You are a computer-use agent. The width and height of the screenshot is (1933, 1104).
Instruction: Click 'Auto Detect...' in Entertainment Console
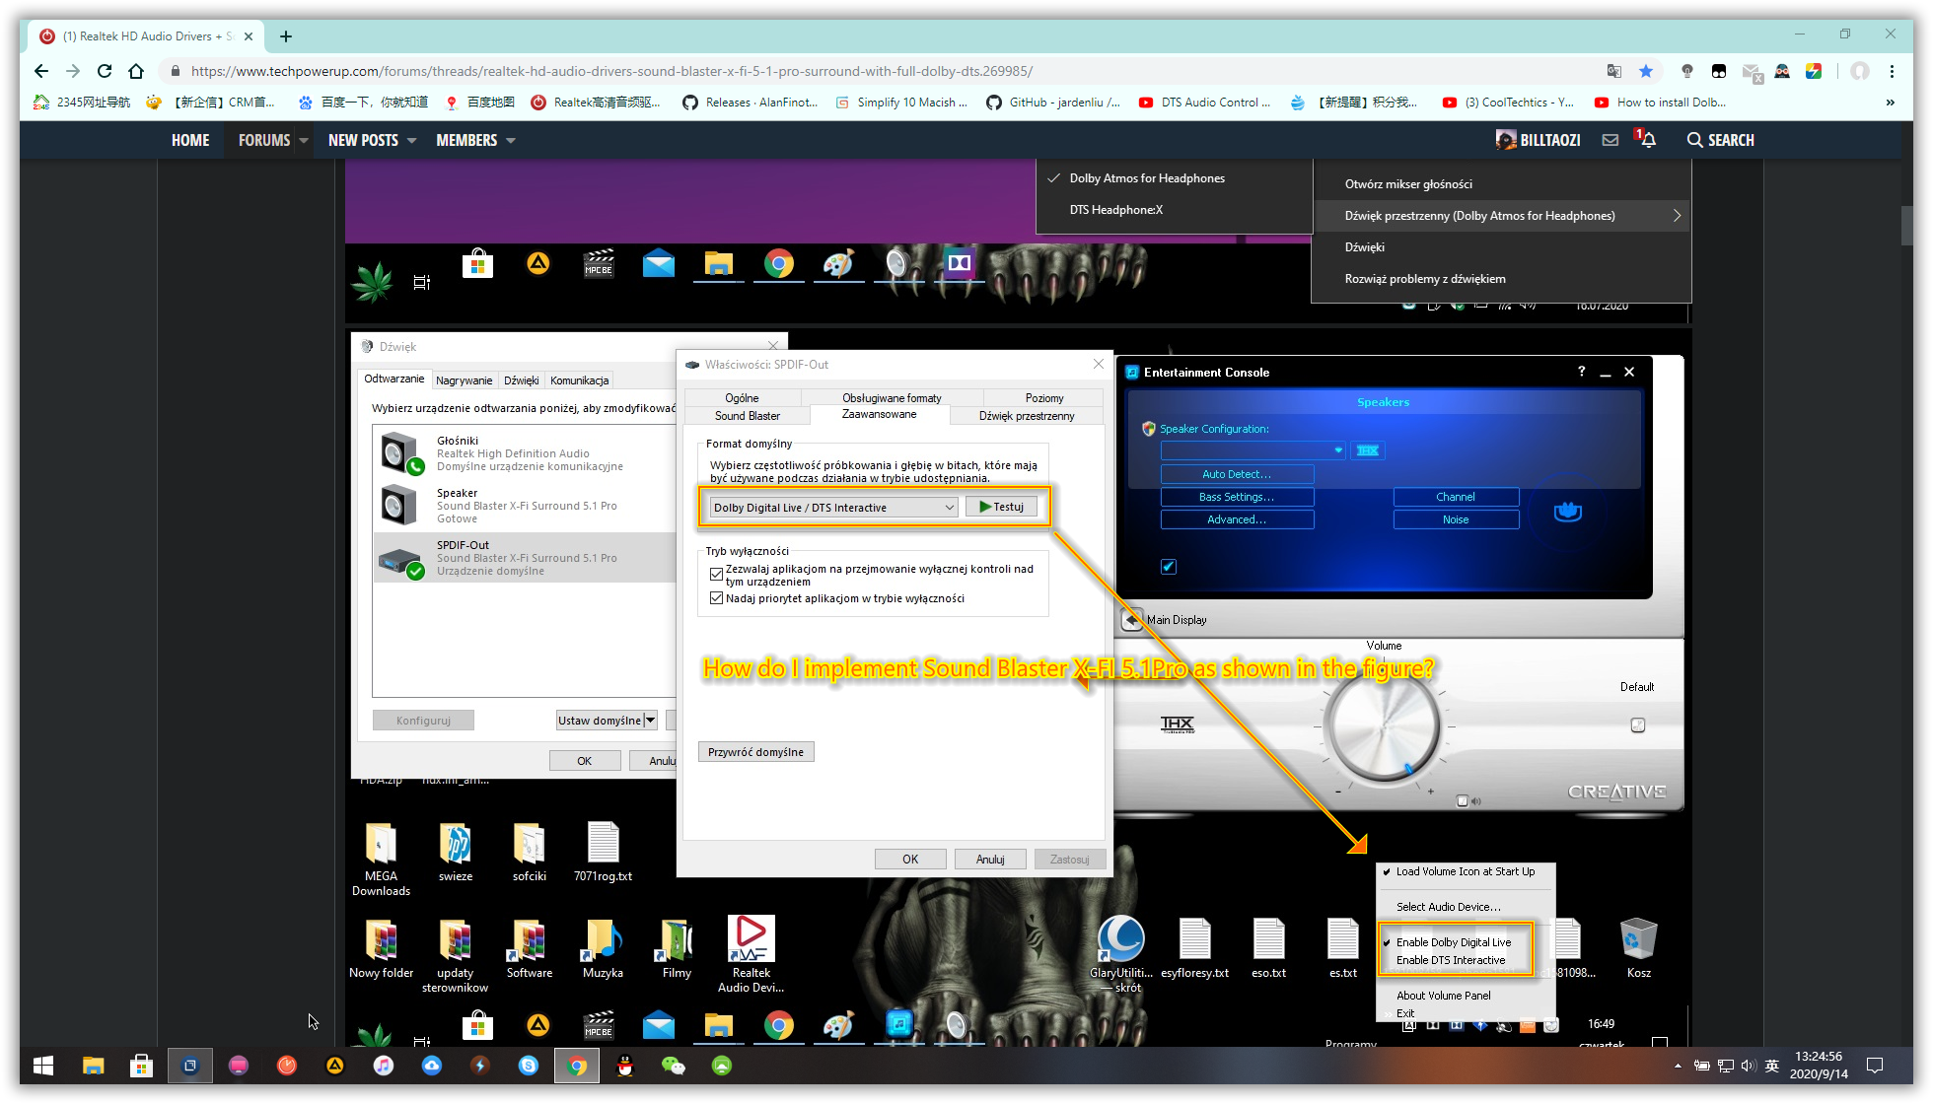coord(1237,474)
